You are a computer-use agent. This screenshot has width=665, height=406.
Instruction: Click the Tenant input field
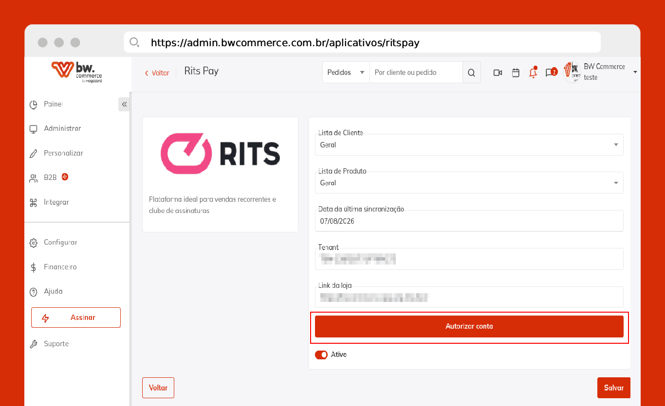pos(469,259)
